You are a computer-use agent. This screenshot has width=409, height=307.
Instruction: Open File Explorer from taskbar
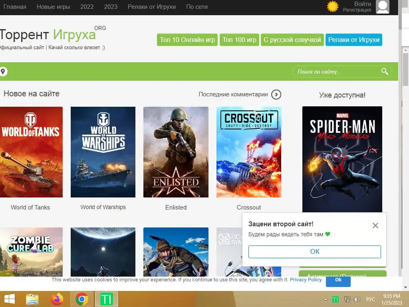(x=32, y=299)
